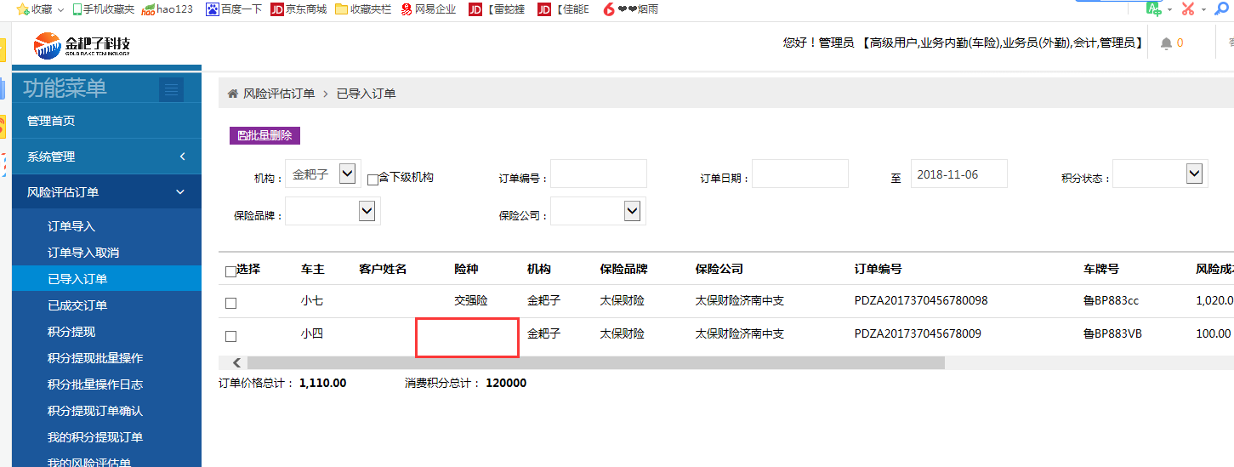This screenshot has width=1234, height=467.
Task: Click order number PDZA2017370456780098
Action: click(921, 301)
